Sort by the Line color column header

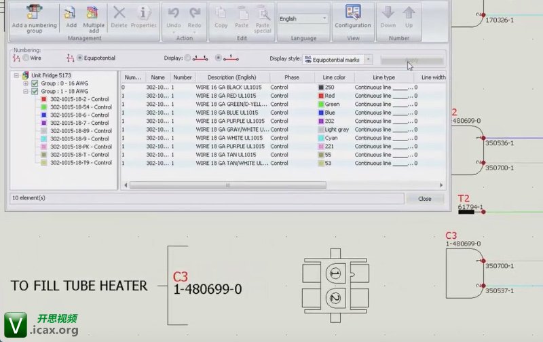(334, 77)
